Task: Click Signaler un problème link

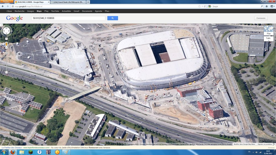Action: (264, 144)
